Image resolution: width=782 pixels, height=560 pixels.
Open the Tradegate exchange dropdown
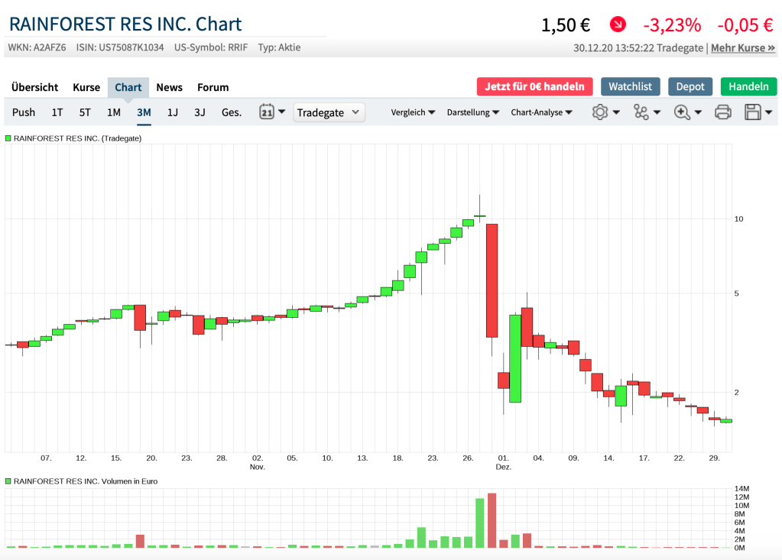click(x=329, y=112)
